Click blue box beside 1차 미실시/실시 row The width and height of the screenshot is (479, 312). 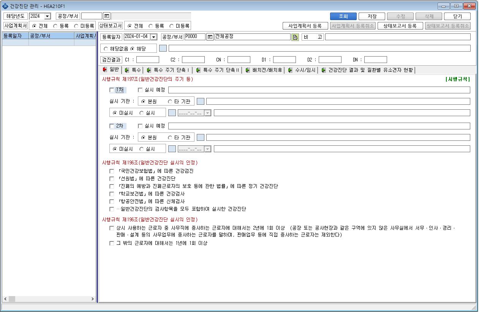click(172, 113)
